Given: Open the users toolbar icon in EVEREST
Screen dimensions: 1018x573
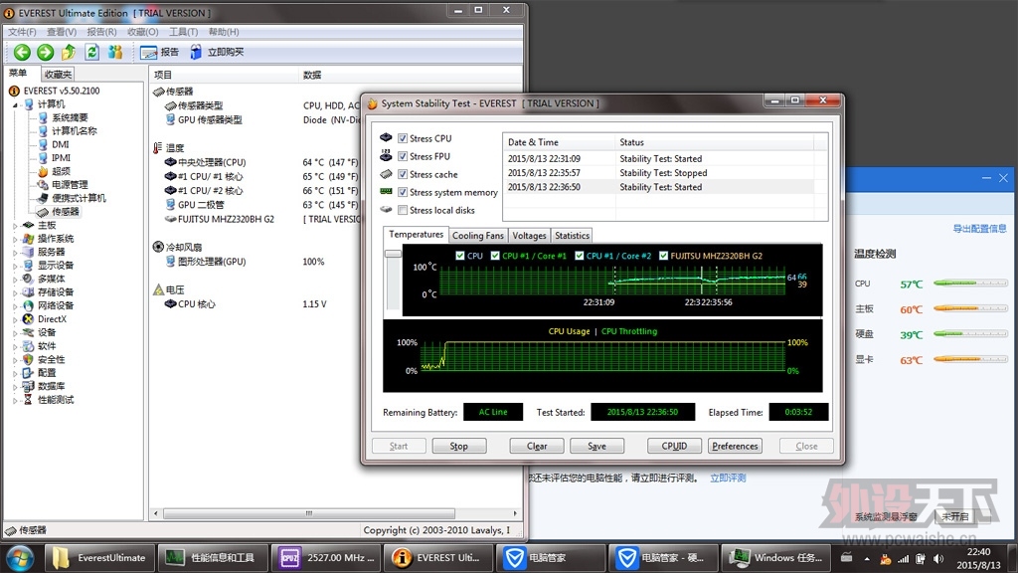Looking at the screenshot, I should pyautogui.click(x=115, y=52).
